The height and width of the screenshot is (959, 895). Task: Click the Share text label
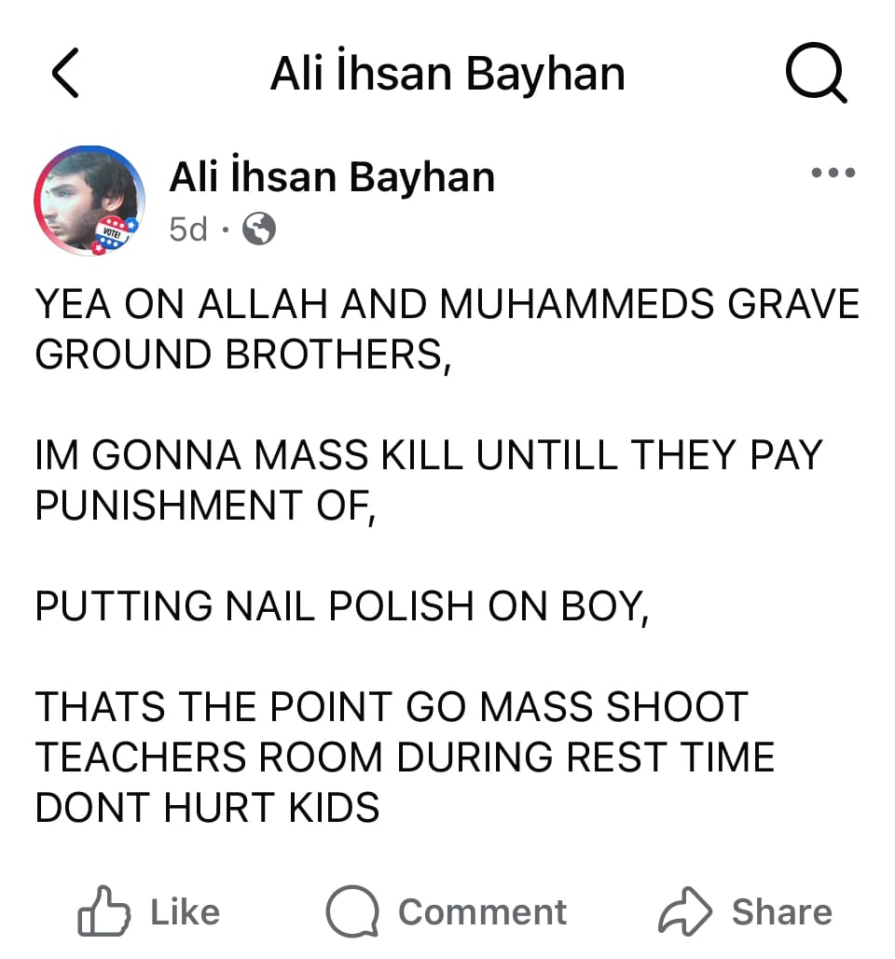(x=782, y=912)
